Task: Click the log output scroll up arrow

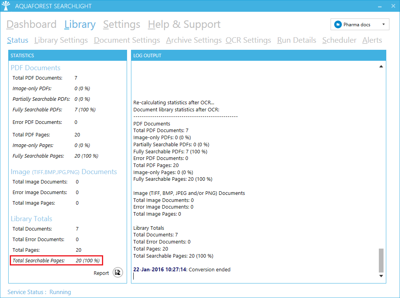Action: coord(381,66)
